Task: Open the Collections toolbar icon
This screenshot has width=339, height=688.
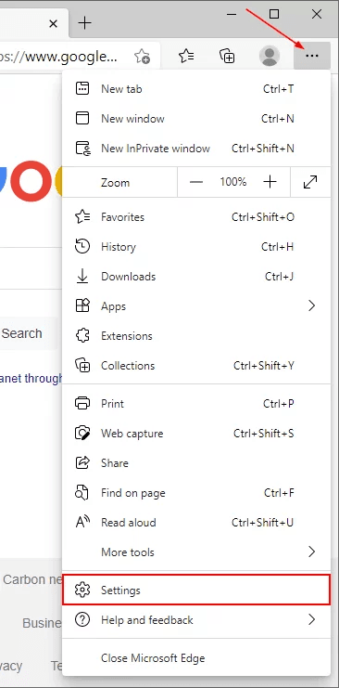Action: point(227,56)
